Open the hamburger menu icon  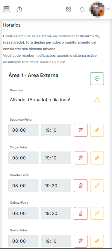[x=6, y=9]
